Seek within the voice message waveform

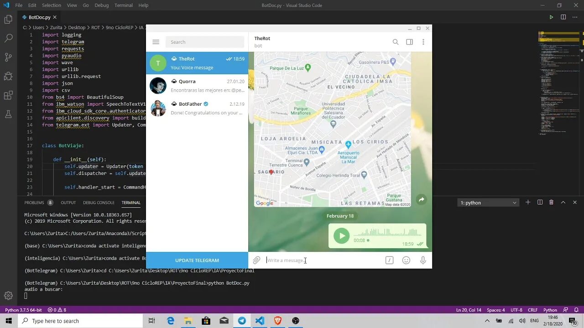tap(387, 232)
